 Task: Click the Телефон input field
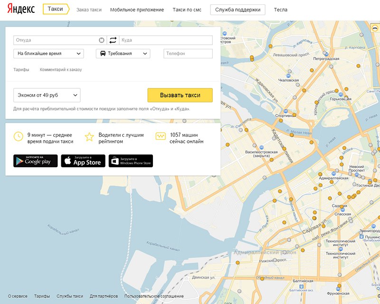coord(188,54)
